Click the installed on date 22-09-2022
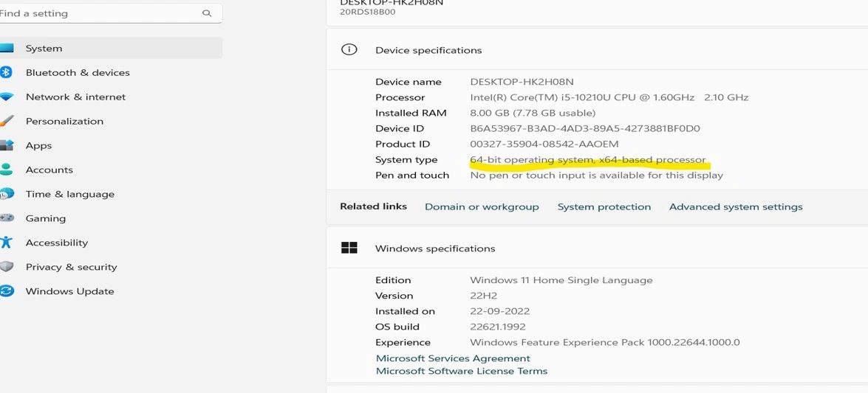868x393 pixels. click(500, 311)
